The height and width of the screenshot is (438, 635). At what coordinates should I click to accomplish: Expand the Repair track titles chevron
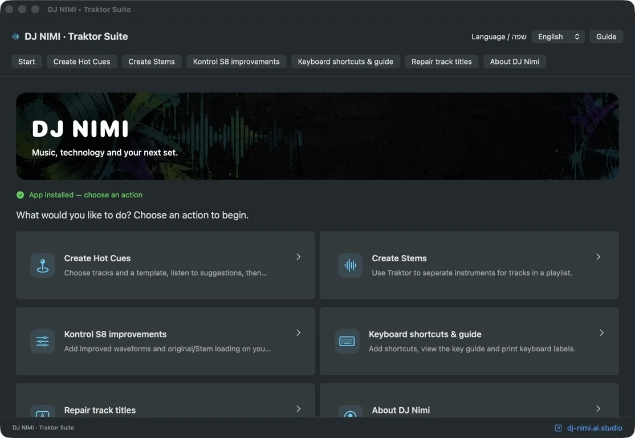tap(299, 408)
